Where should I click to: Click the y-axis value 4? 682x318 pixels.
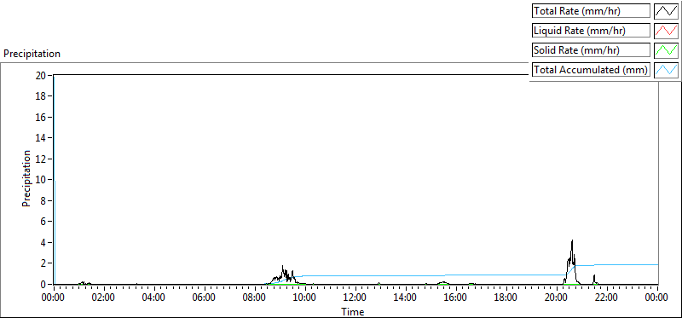pos(44,242)
